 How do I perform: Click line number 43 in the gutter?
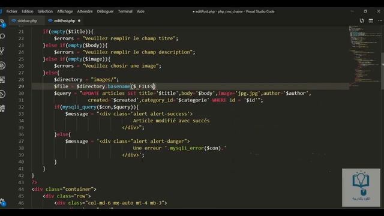(x=21, y=182)
